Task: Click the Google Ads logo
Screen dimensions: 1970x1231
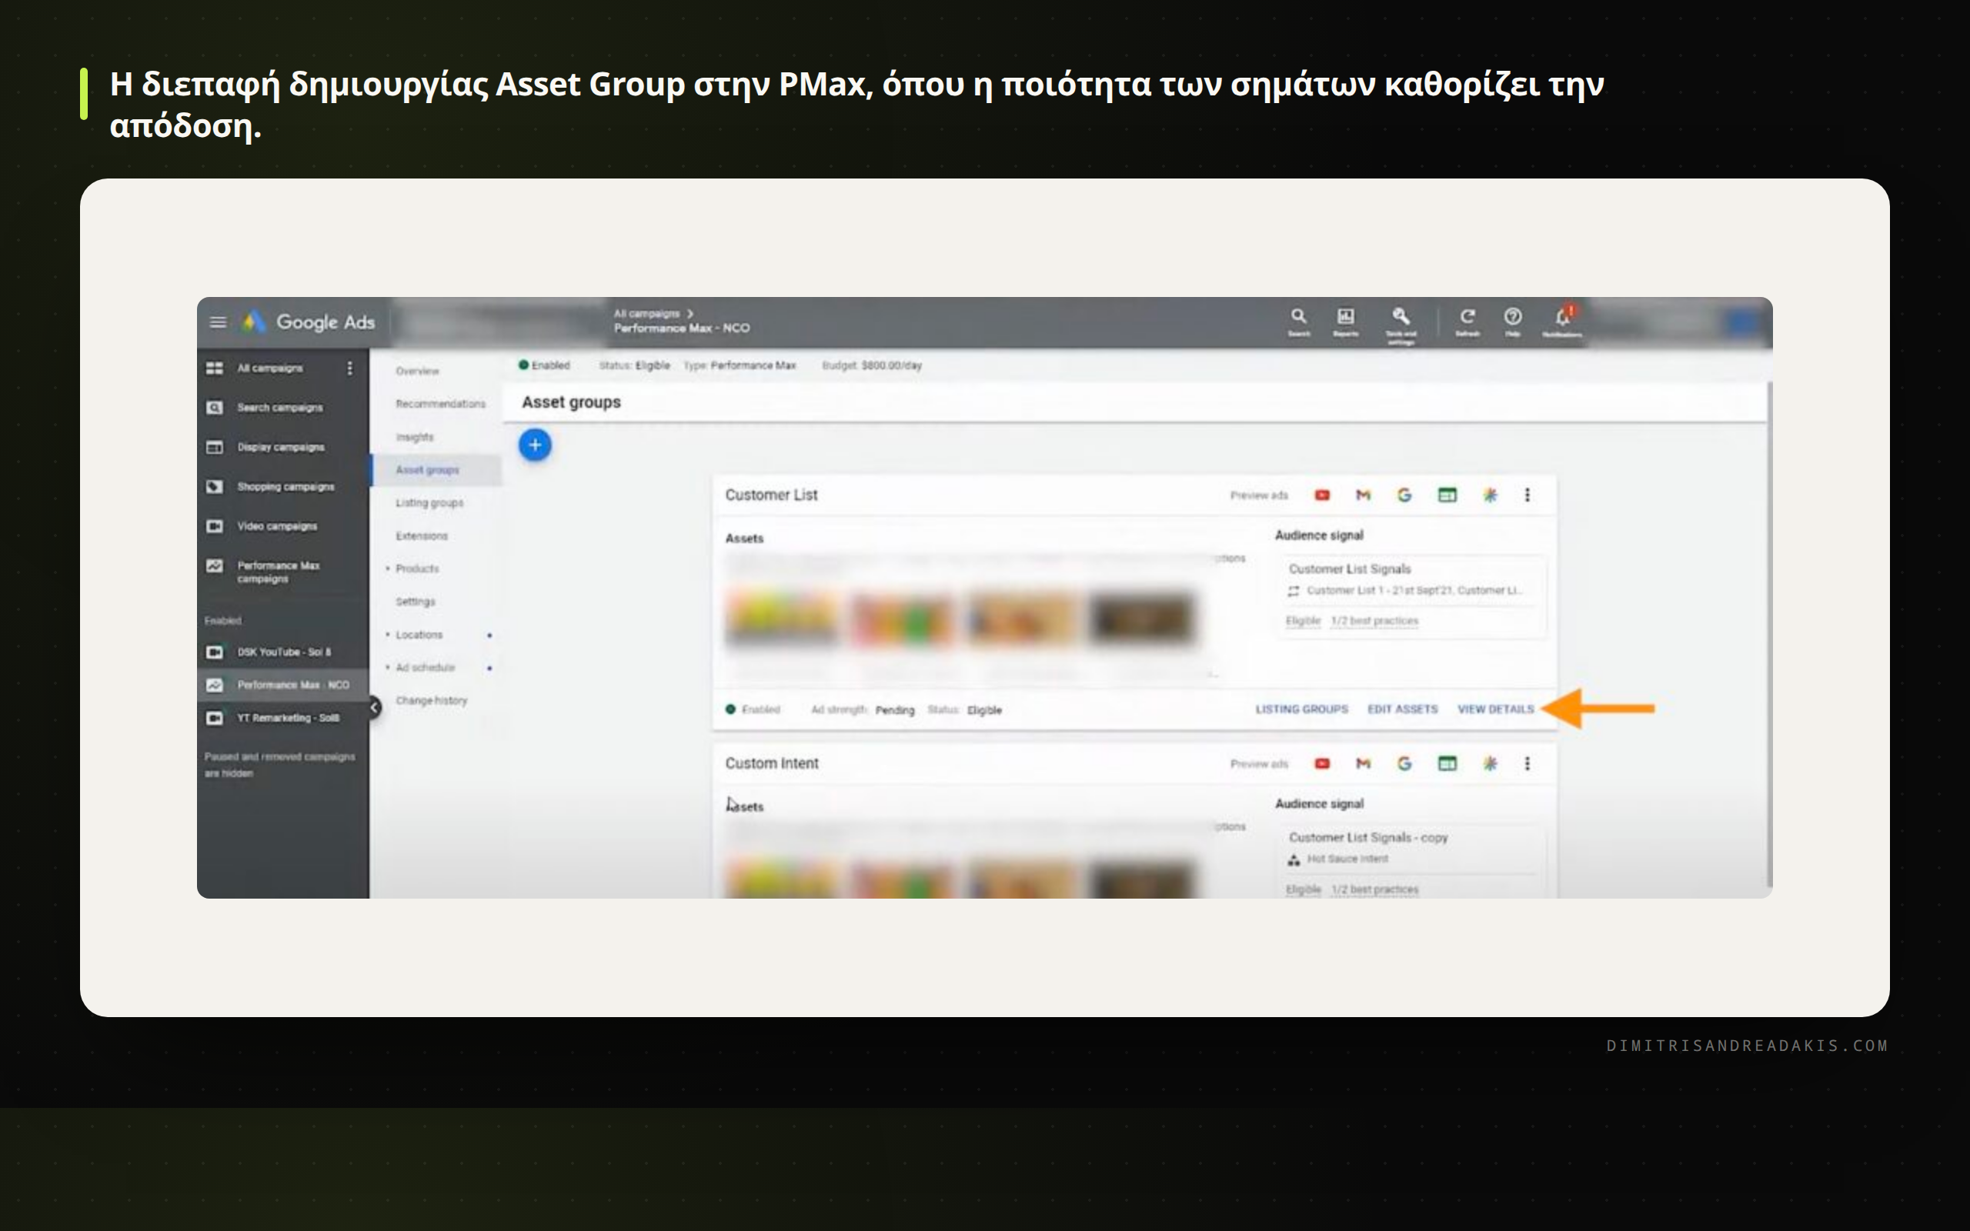Action: click(309, 322)
